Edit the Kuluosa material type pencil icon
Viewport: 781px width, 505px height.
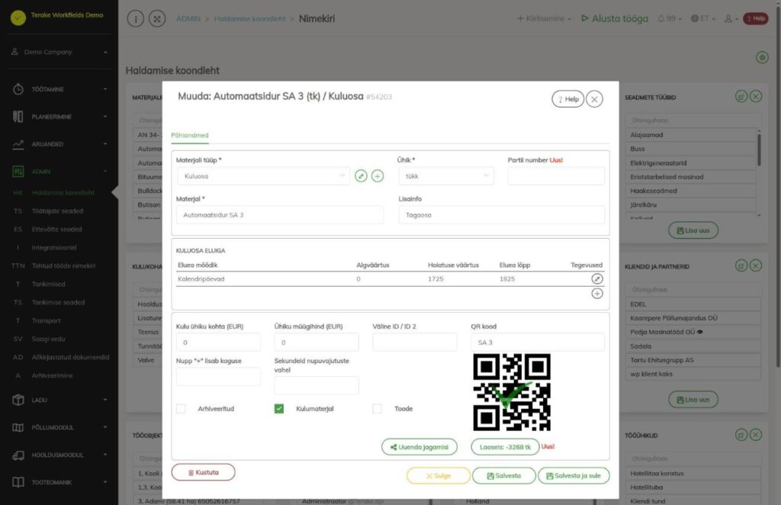pos(361,175)
